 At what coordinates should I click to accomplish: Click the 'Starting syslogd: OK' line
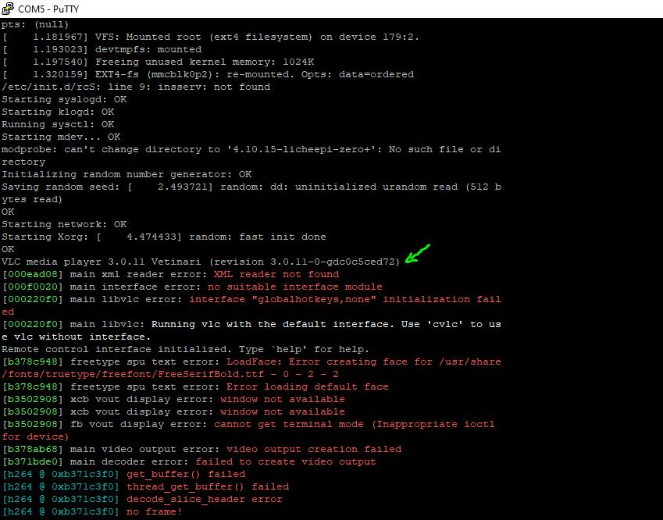(64, 99)
